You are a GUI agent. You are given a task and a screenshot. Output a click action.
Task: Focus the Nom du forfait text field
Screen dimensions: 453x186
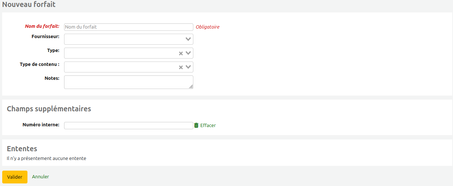[128, 27]
